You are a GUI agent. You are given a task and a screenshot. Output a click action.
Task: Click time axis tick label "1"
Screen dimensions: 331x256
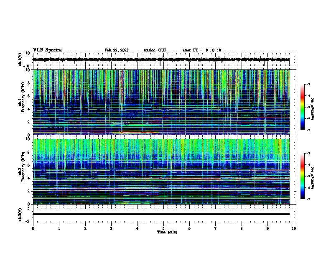[59, 228]
